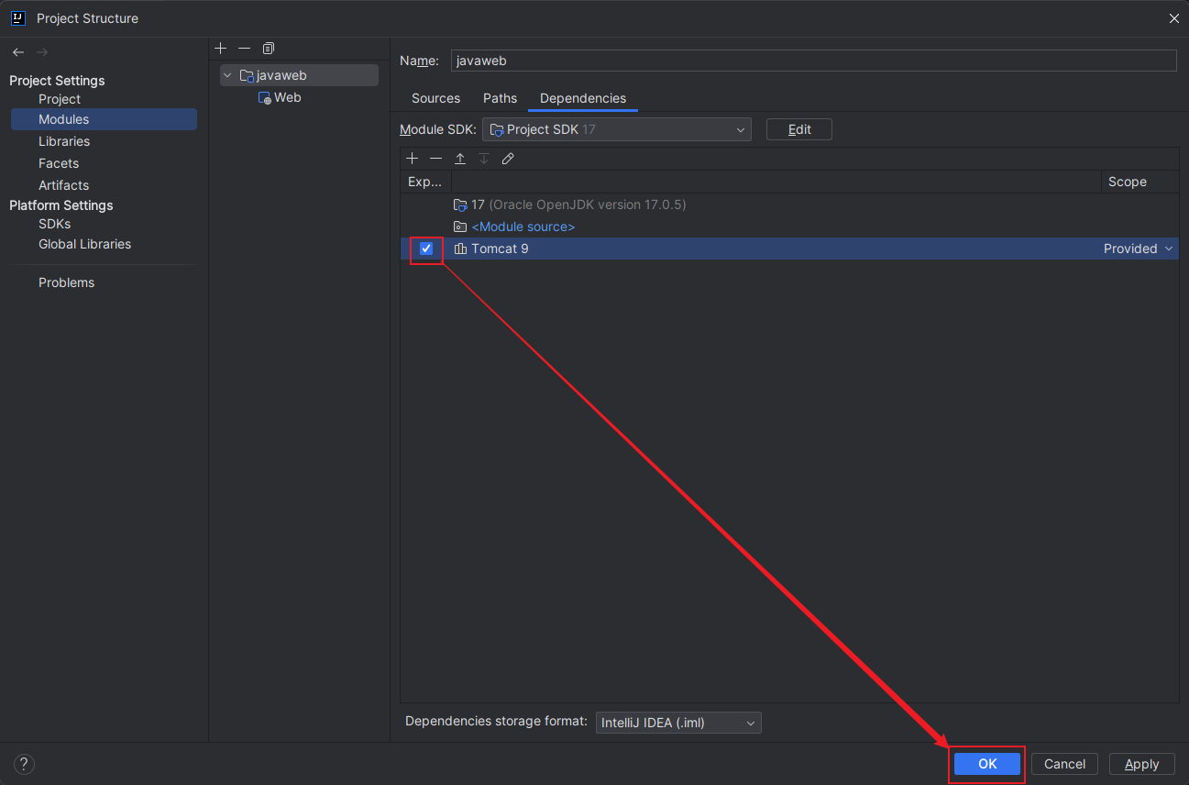The width and height of the screenshot is (1189, 785).
Task: Click the Web facet icon
Action: tap(265, 97)
